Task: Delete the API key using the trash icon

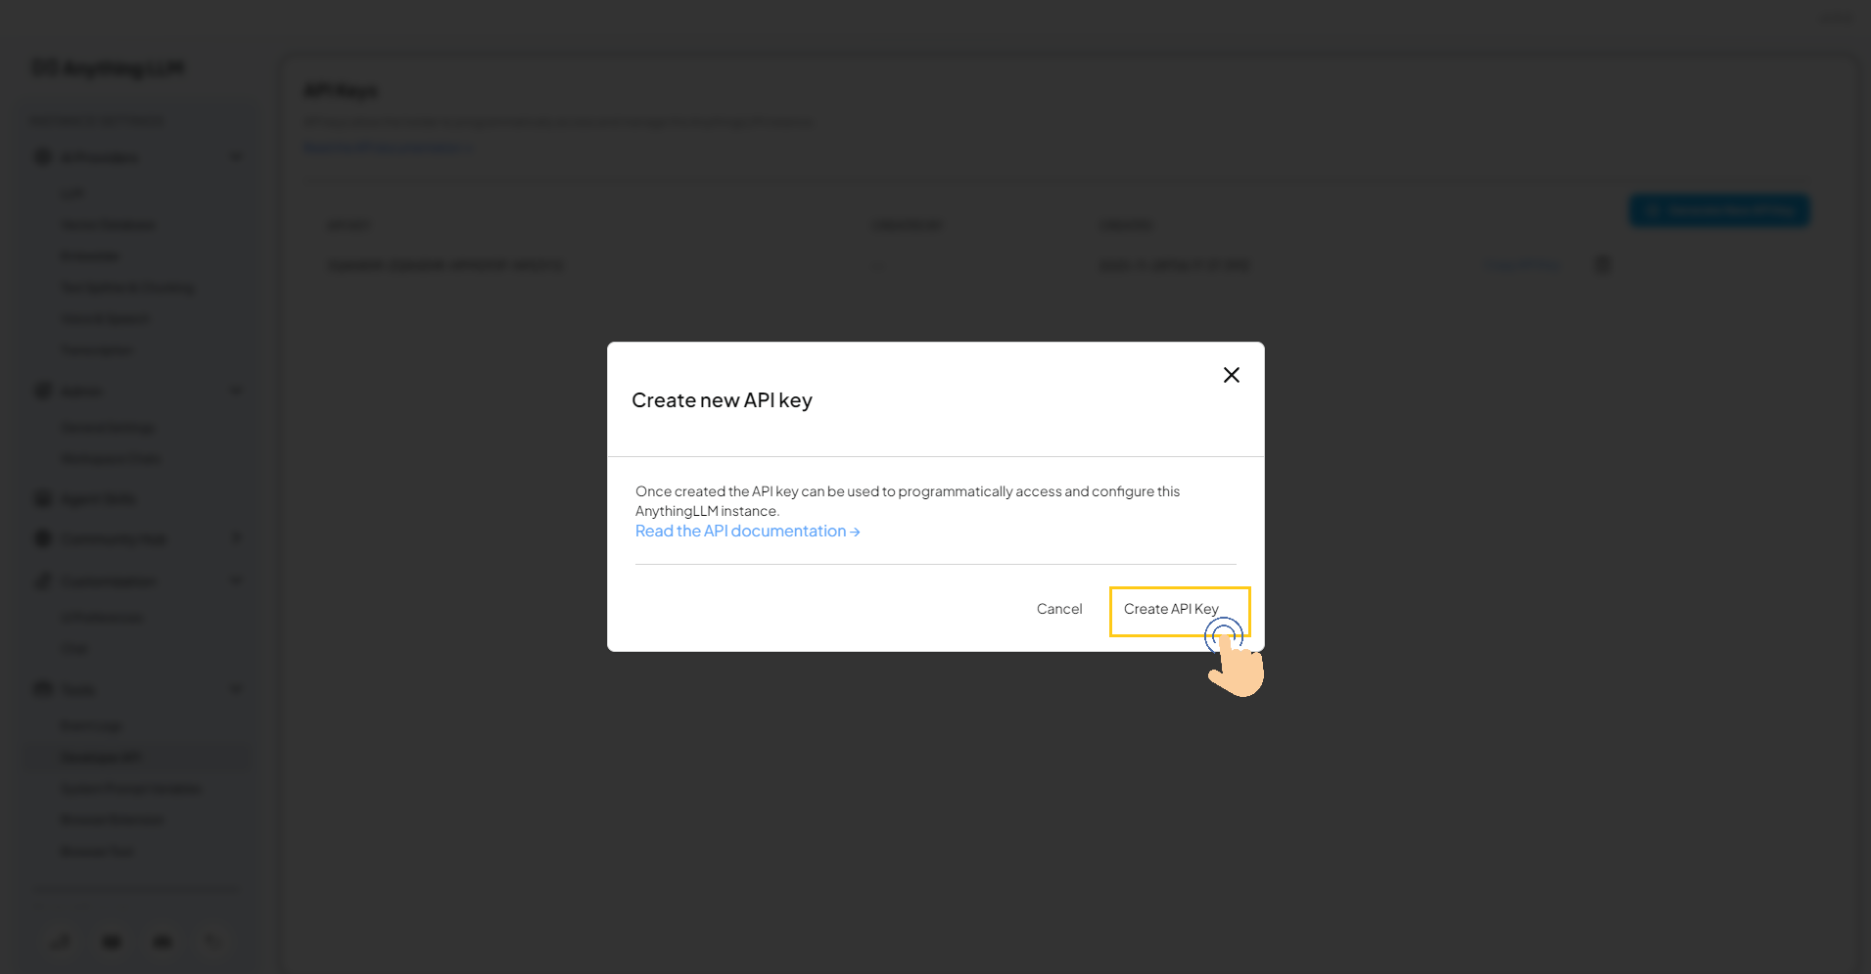Action: 1602,264
